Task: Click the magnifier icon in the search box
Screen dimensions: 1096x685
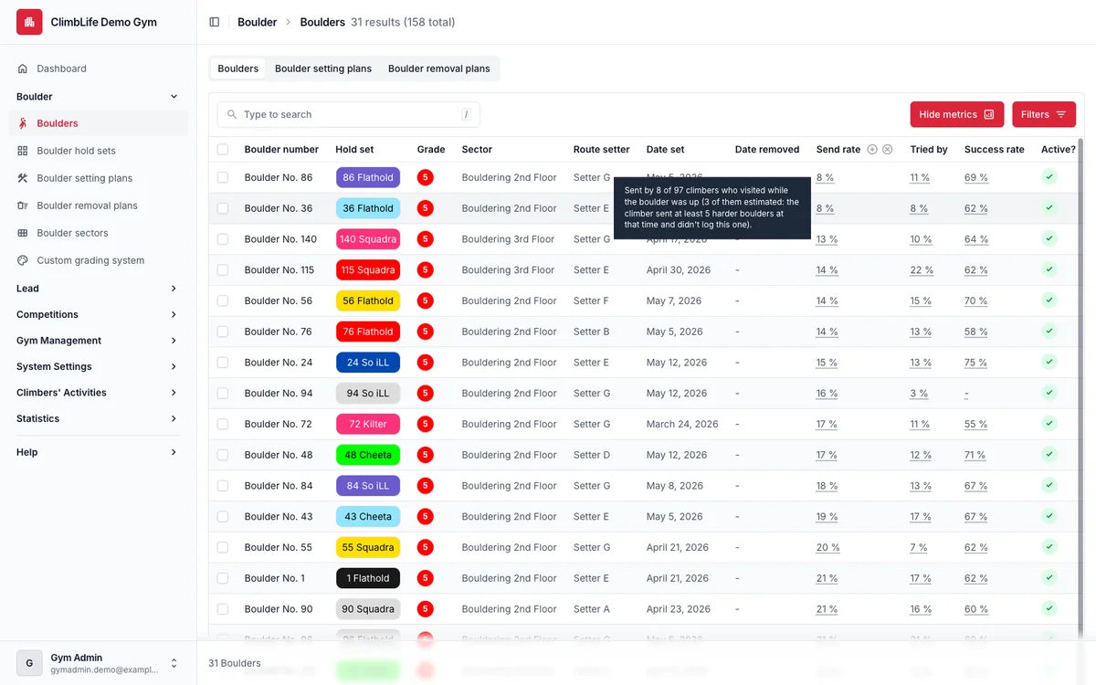Action: click(x=231, y=114)
